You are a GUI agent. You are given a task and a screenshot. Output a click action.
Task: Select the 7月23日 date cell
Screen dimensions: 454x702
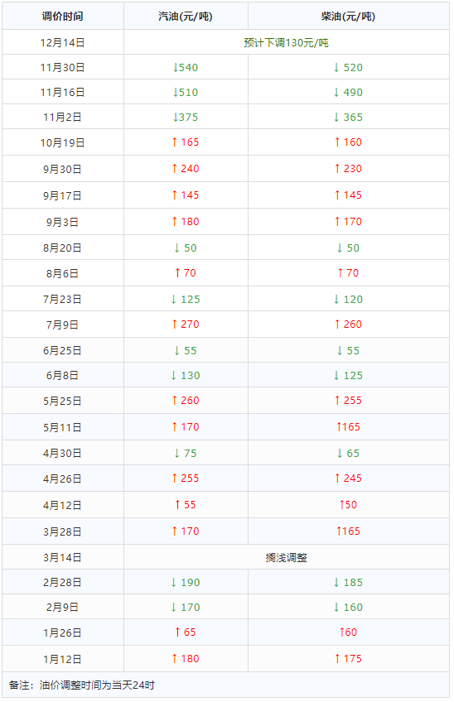[63, 300]
